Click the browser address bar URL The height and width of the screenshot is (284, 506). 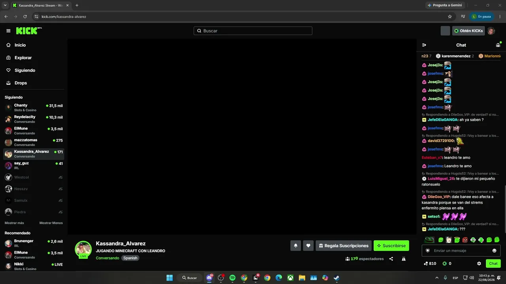64,17
